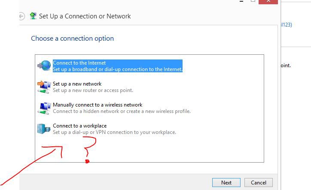Image resolution: width=311 pixels, height=190 pixels.
Task: Choose Manually connect to a wireless network
Action: click(97, 105)
